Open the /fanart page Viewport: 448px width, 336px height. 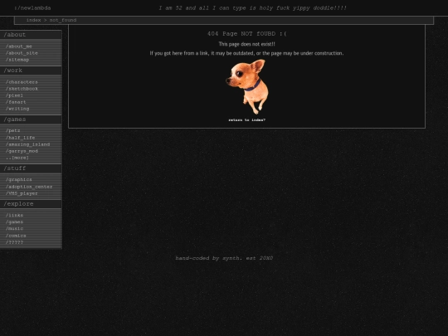point(16,102)
